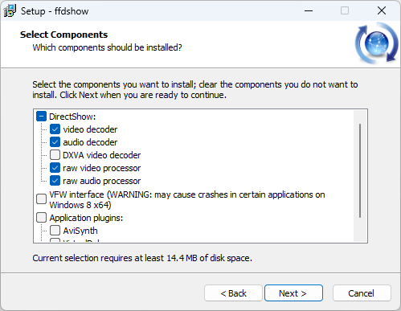Select the 'raw video processor' label
401x311 pixels.
click(x=102, y=168)
